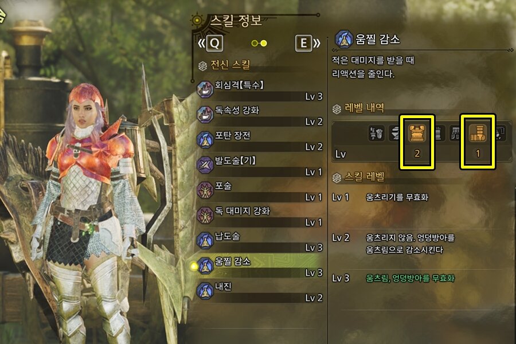Viewport: 516px width, 344px height.
Task: Select the 독 대미지 강화 skill entry
Action: (x=260, y=216)
